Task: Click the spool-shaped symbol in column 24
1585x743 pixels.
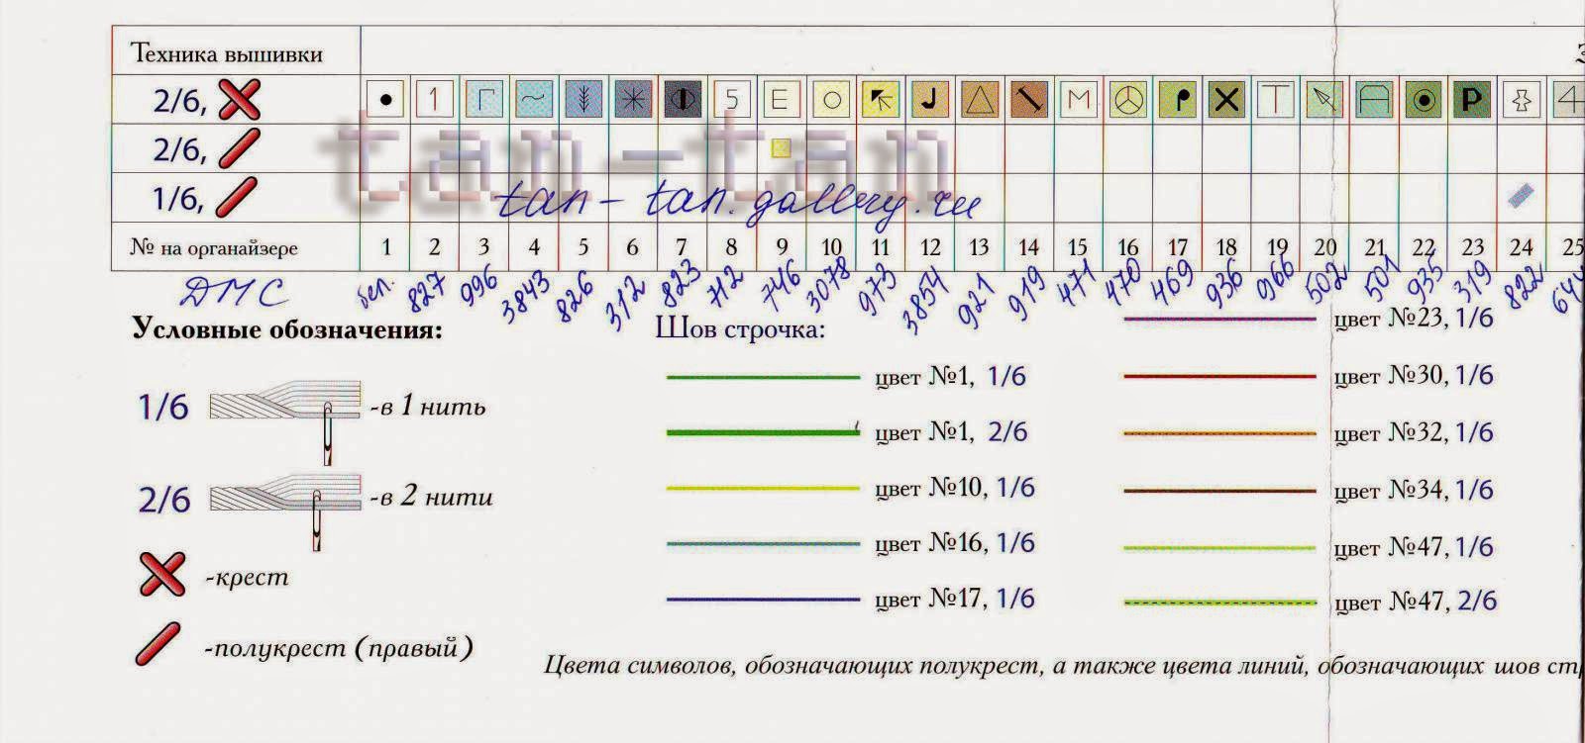Action: [x=1522, y=99]
